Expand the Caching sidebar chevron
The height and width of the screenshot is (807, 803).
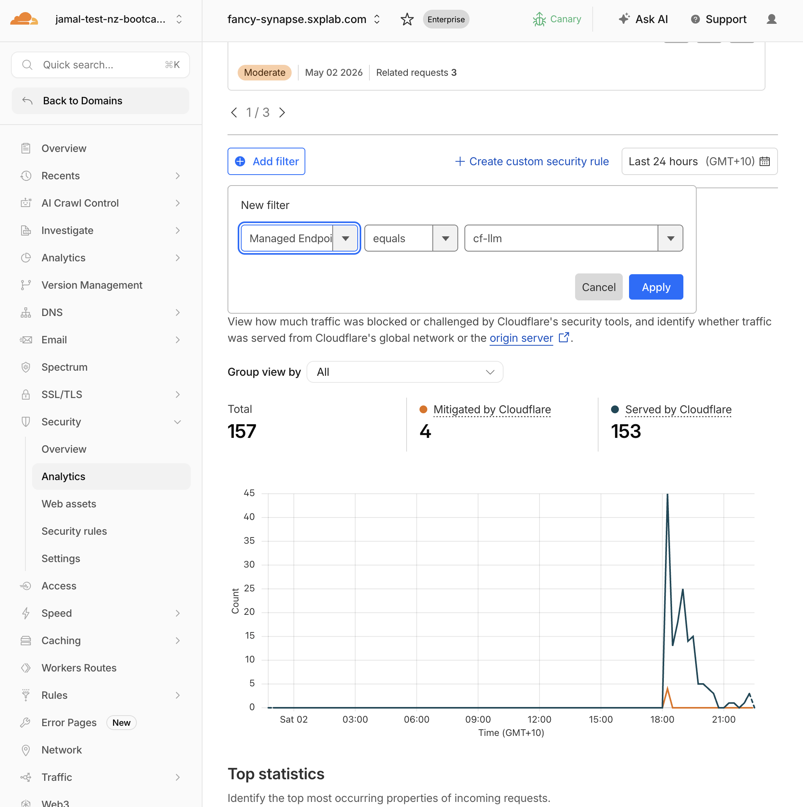[x=177, y=641]
